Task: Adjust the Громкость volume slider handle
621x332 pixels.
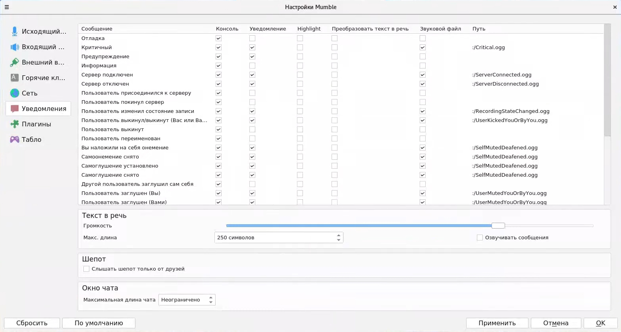Action: [498, 226]
